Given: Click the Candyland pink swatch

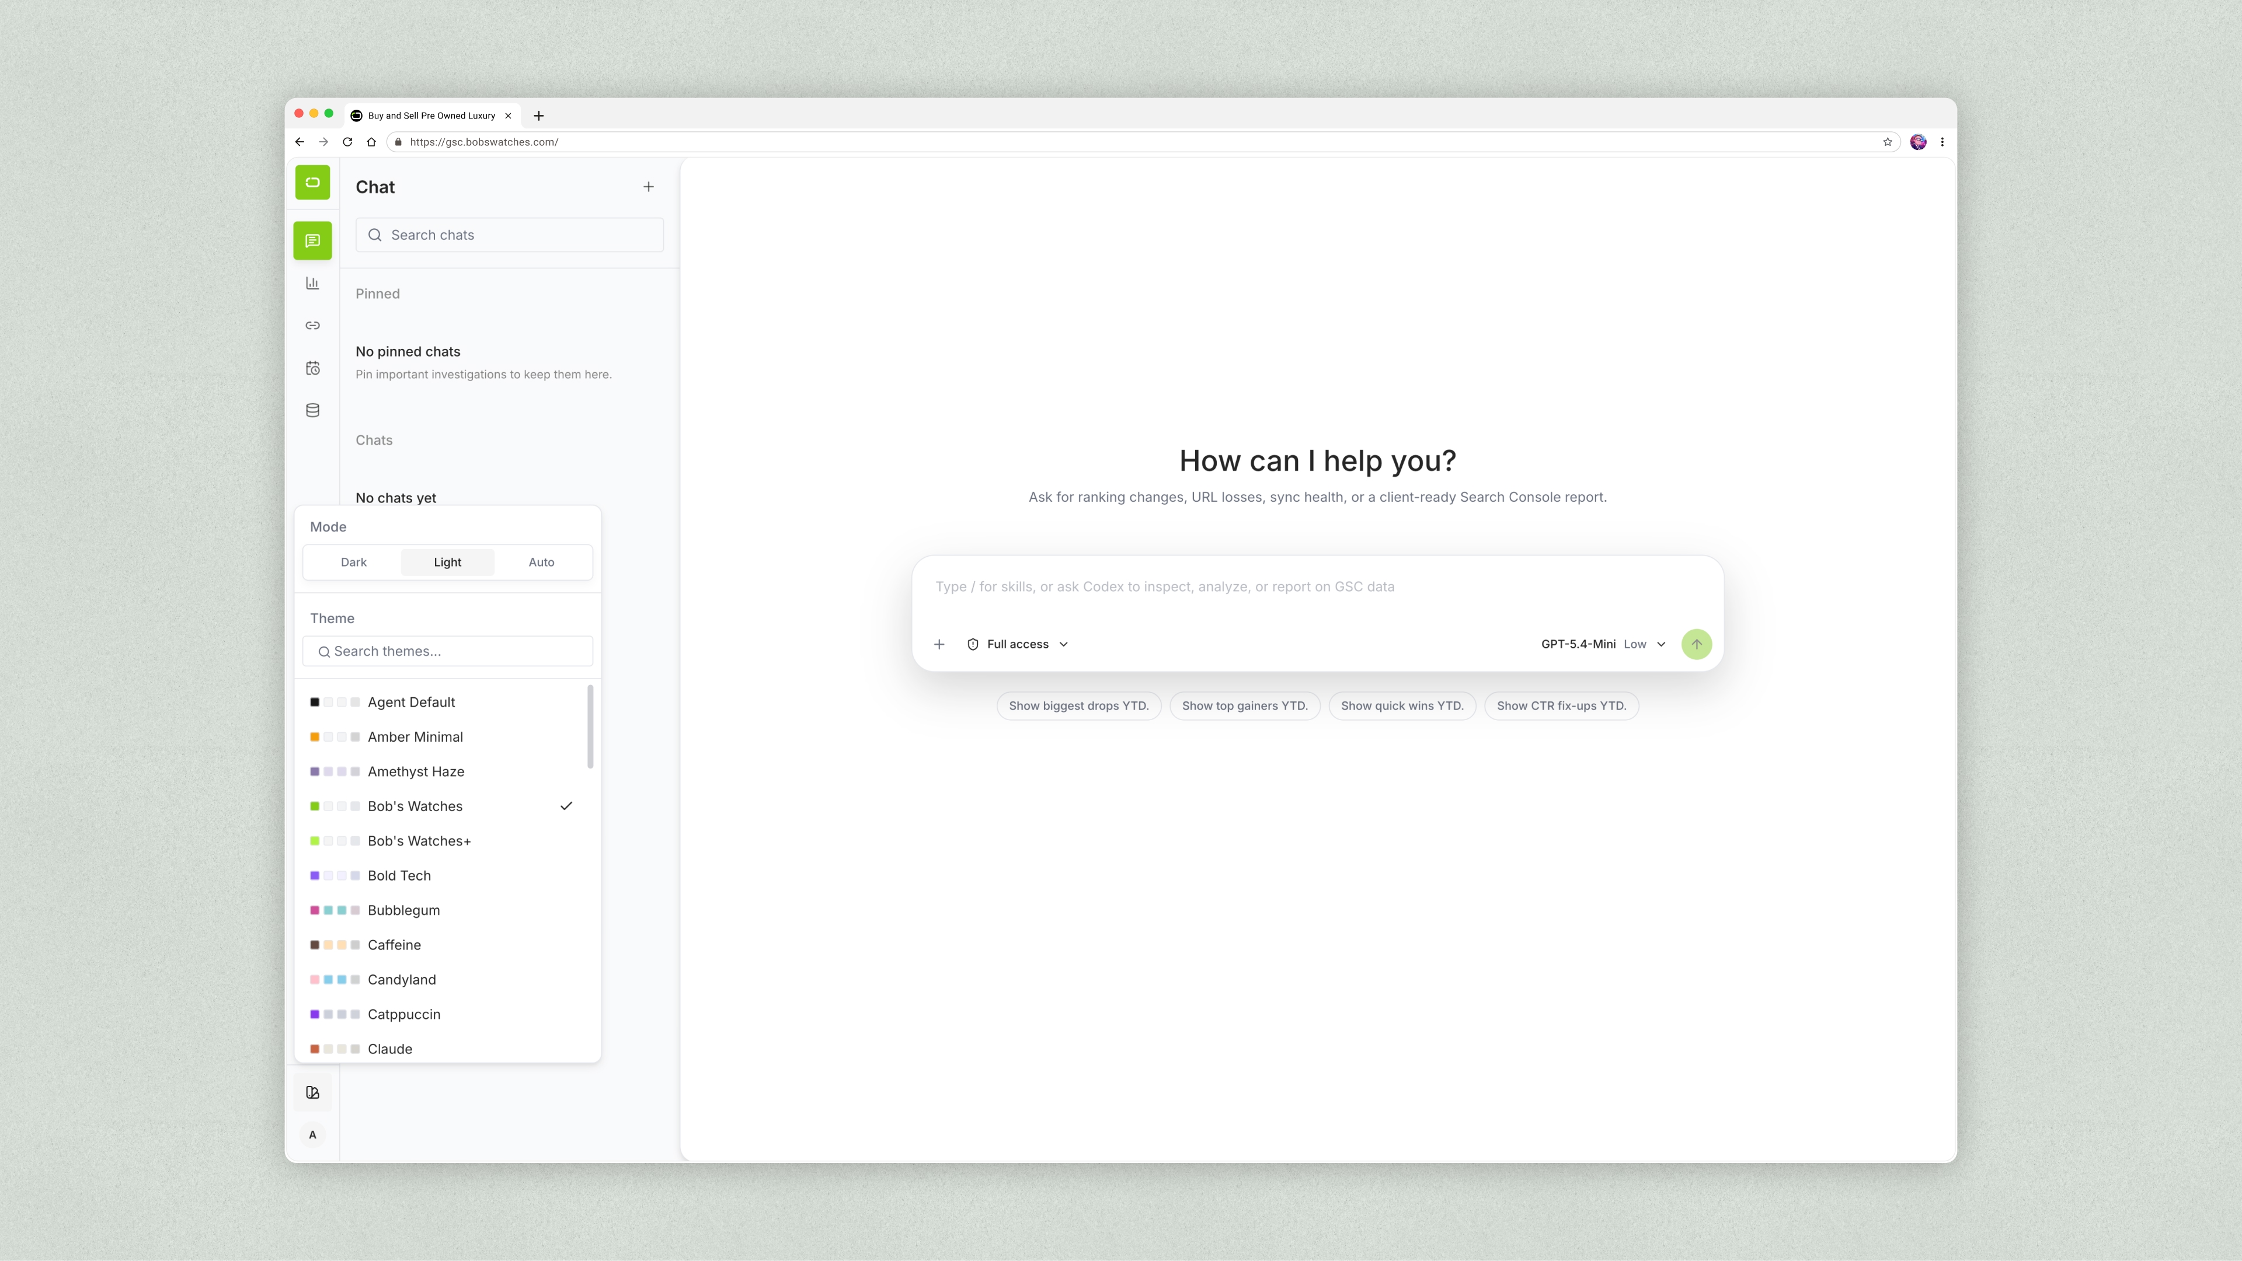Looking at the screenshot, I should tap(315, 979).
